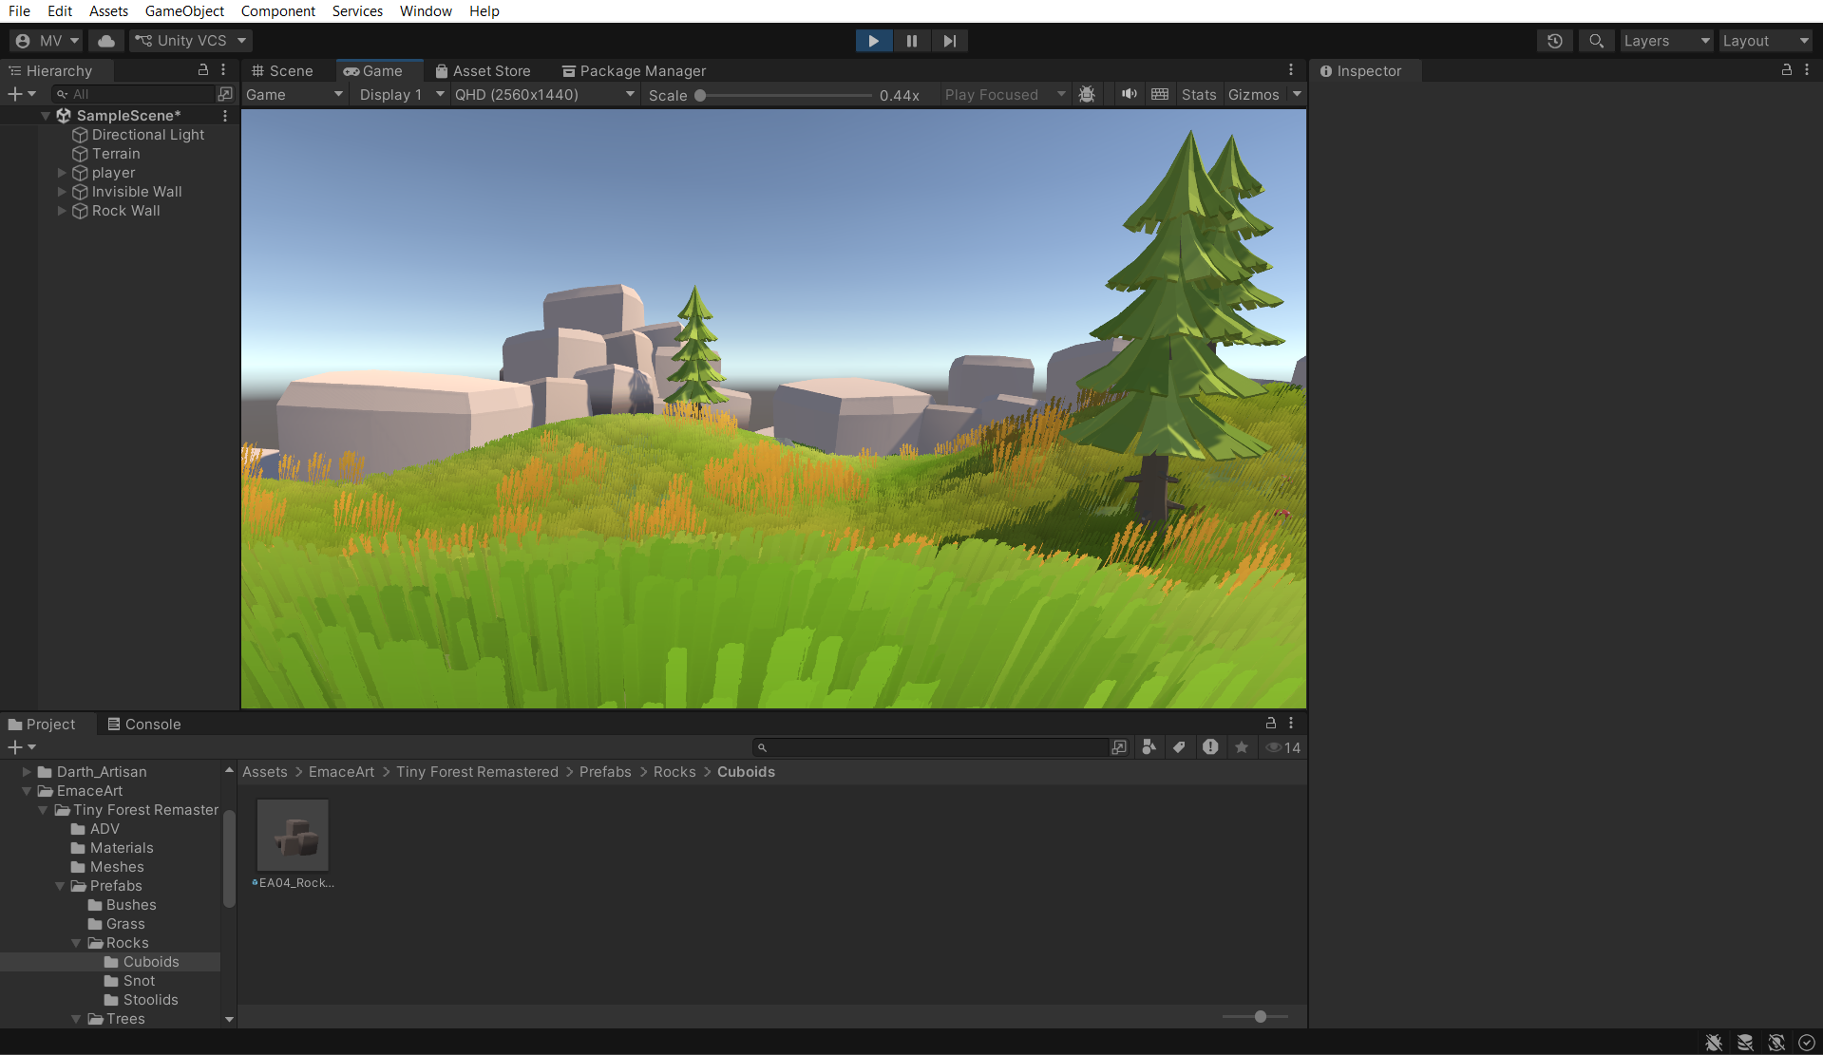The width and height of the screenshot is (1823, 1055).
Task: Click the global search magnifier icon
Action: [x=1596, y=41]
